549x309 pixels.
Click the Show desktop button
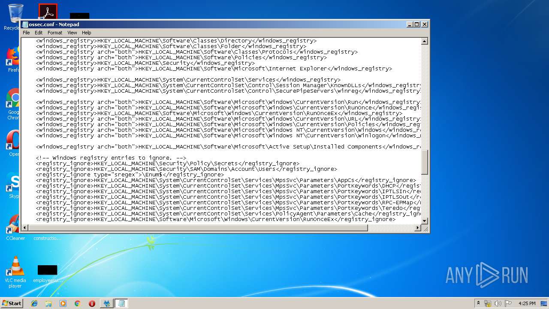point(545,303)
